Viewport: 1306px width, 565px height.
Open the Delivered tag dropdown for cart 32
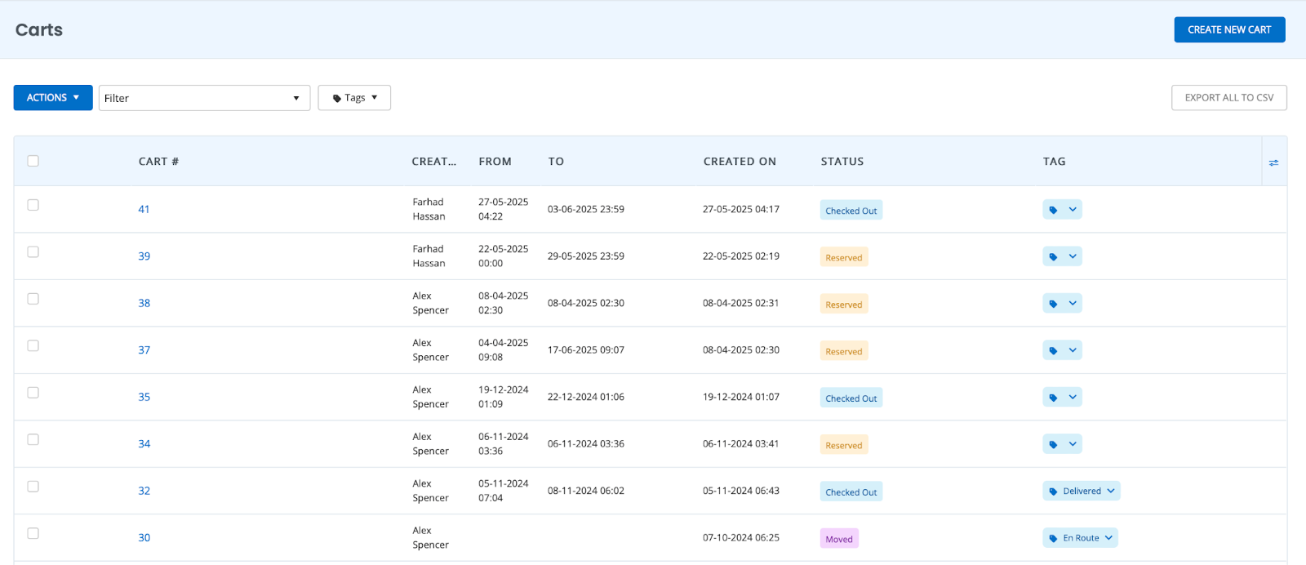tap(1082, 491)
